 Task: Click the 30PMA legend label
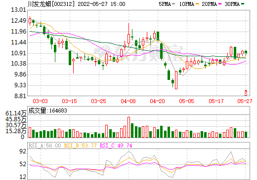click(232, 4)
